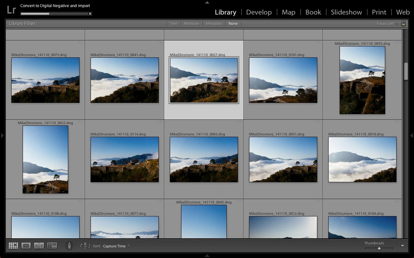The width and height of the screenshot is (414, 258).
Task: Enable the Text library filter
Action: tap(174, 24)
